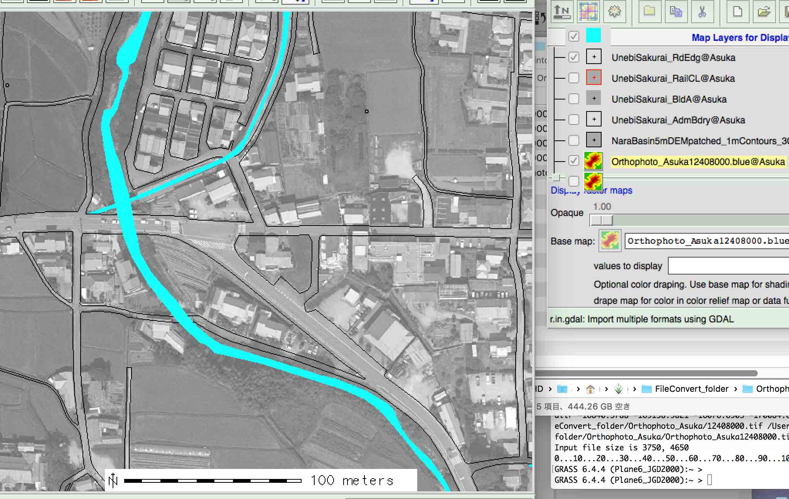This screenshot has width=789, height=499.
Task: Click the '100 meters' scale bar label
Action: [x=352, y=480]
